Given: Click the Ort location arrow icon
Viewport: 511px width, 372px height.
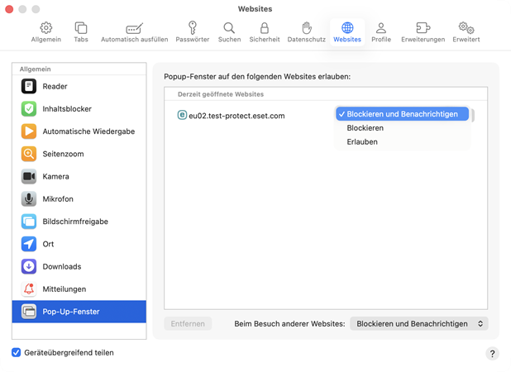Looking at the screenshot, I should tap(29, 244).
